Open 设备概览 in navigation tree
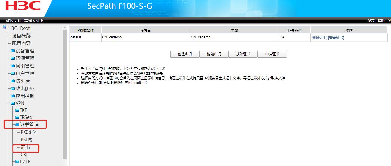 point(21,35)
